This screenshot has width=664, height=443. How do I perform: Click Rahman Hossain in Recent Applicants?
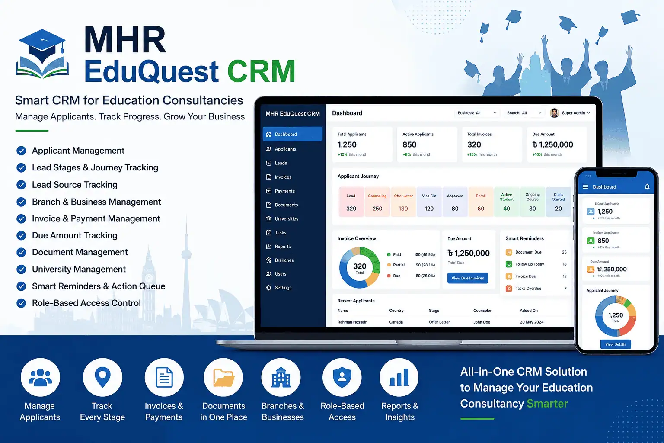pyautogui.click(x=352, y=322)
